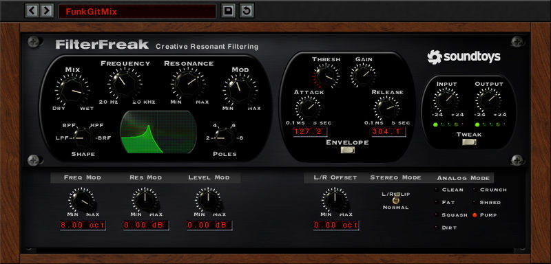Save preset using the floppy disk icon

pos(229,11)
